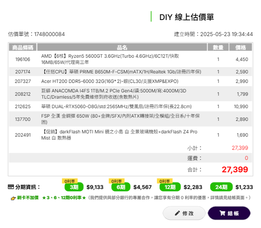Click the Acer HT200 DDR5-6000 product name
The height and width of the screenshot is (228, 261).
pos(110,81)
